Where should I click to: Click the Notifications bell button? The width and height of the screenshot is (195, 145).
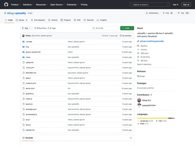pos(152,13)
